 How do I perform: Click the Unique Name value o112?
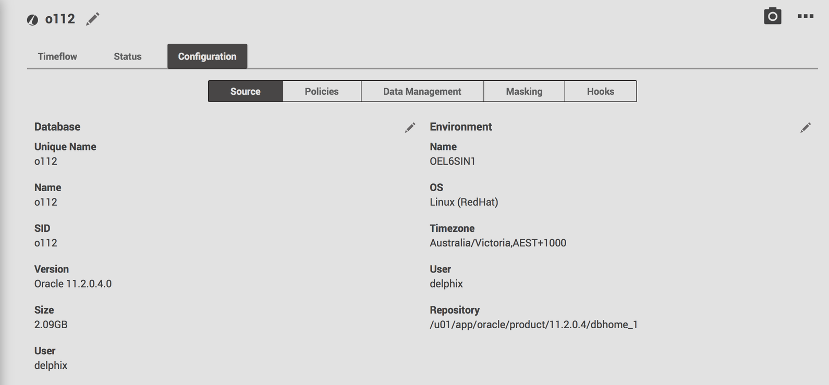46,162
